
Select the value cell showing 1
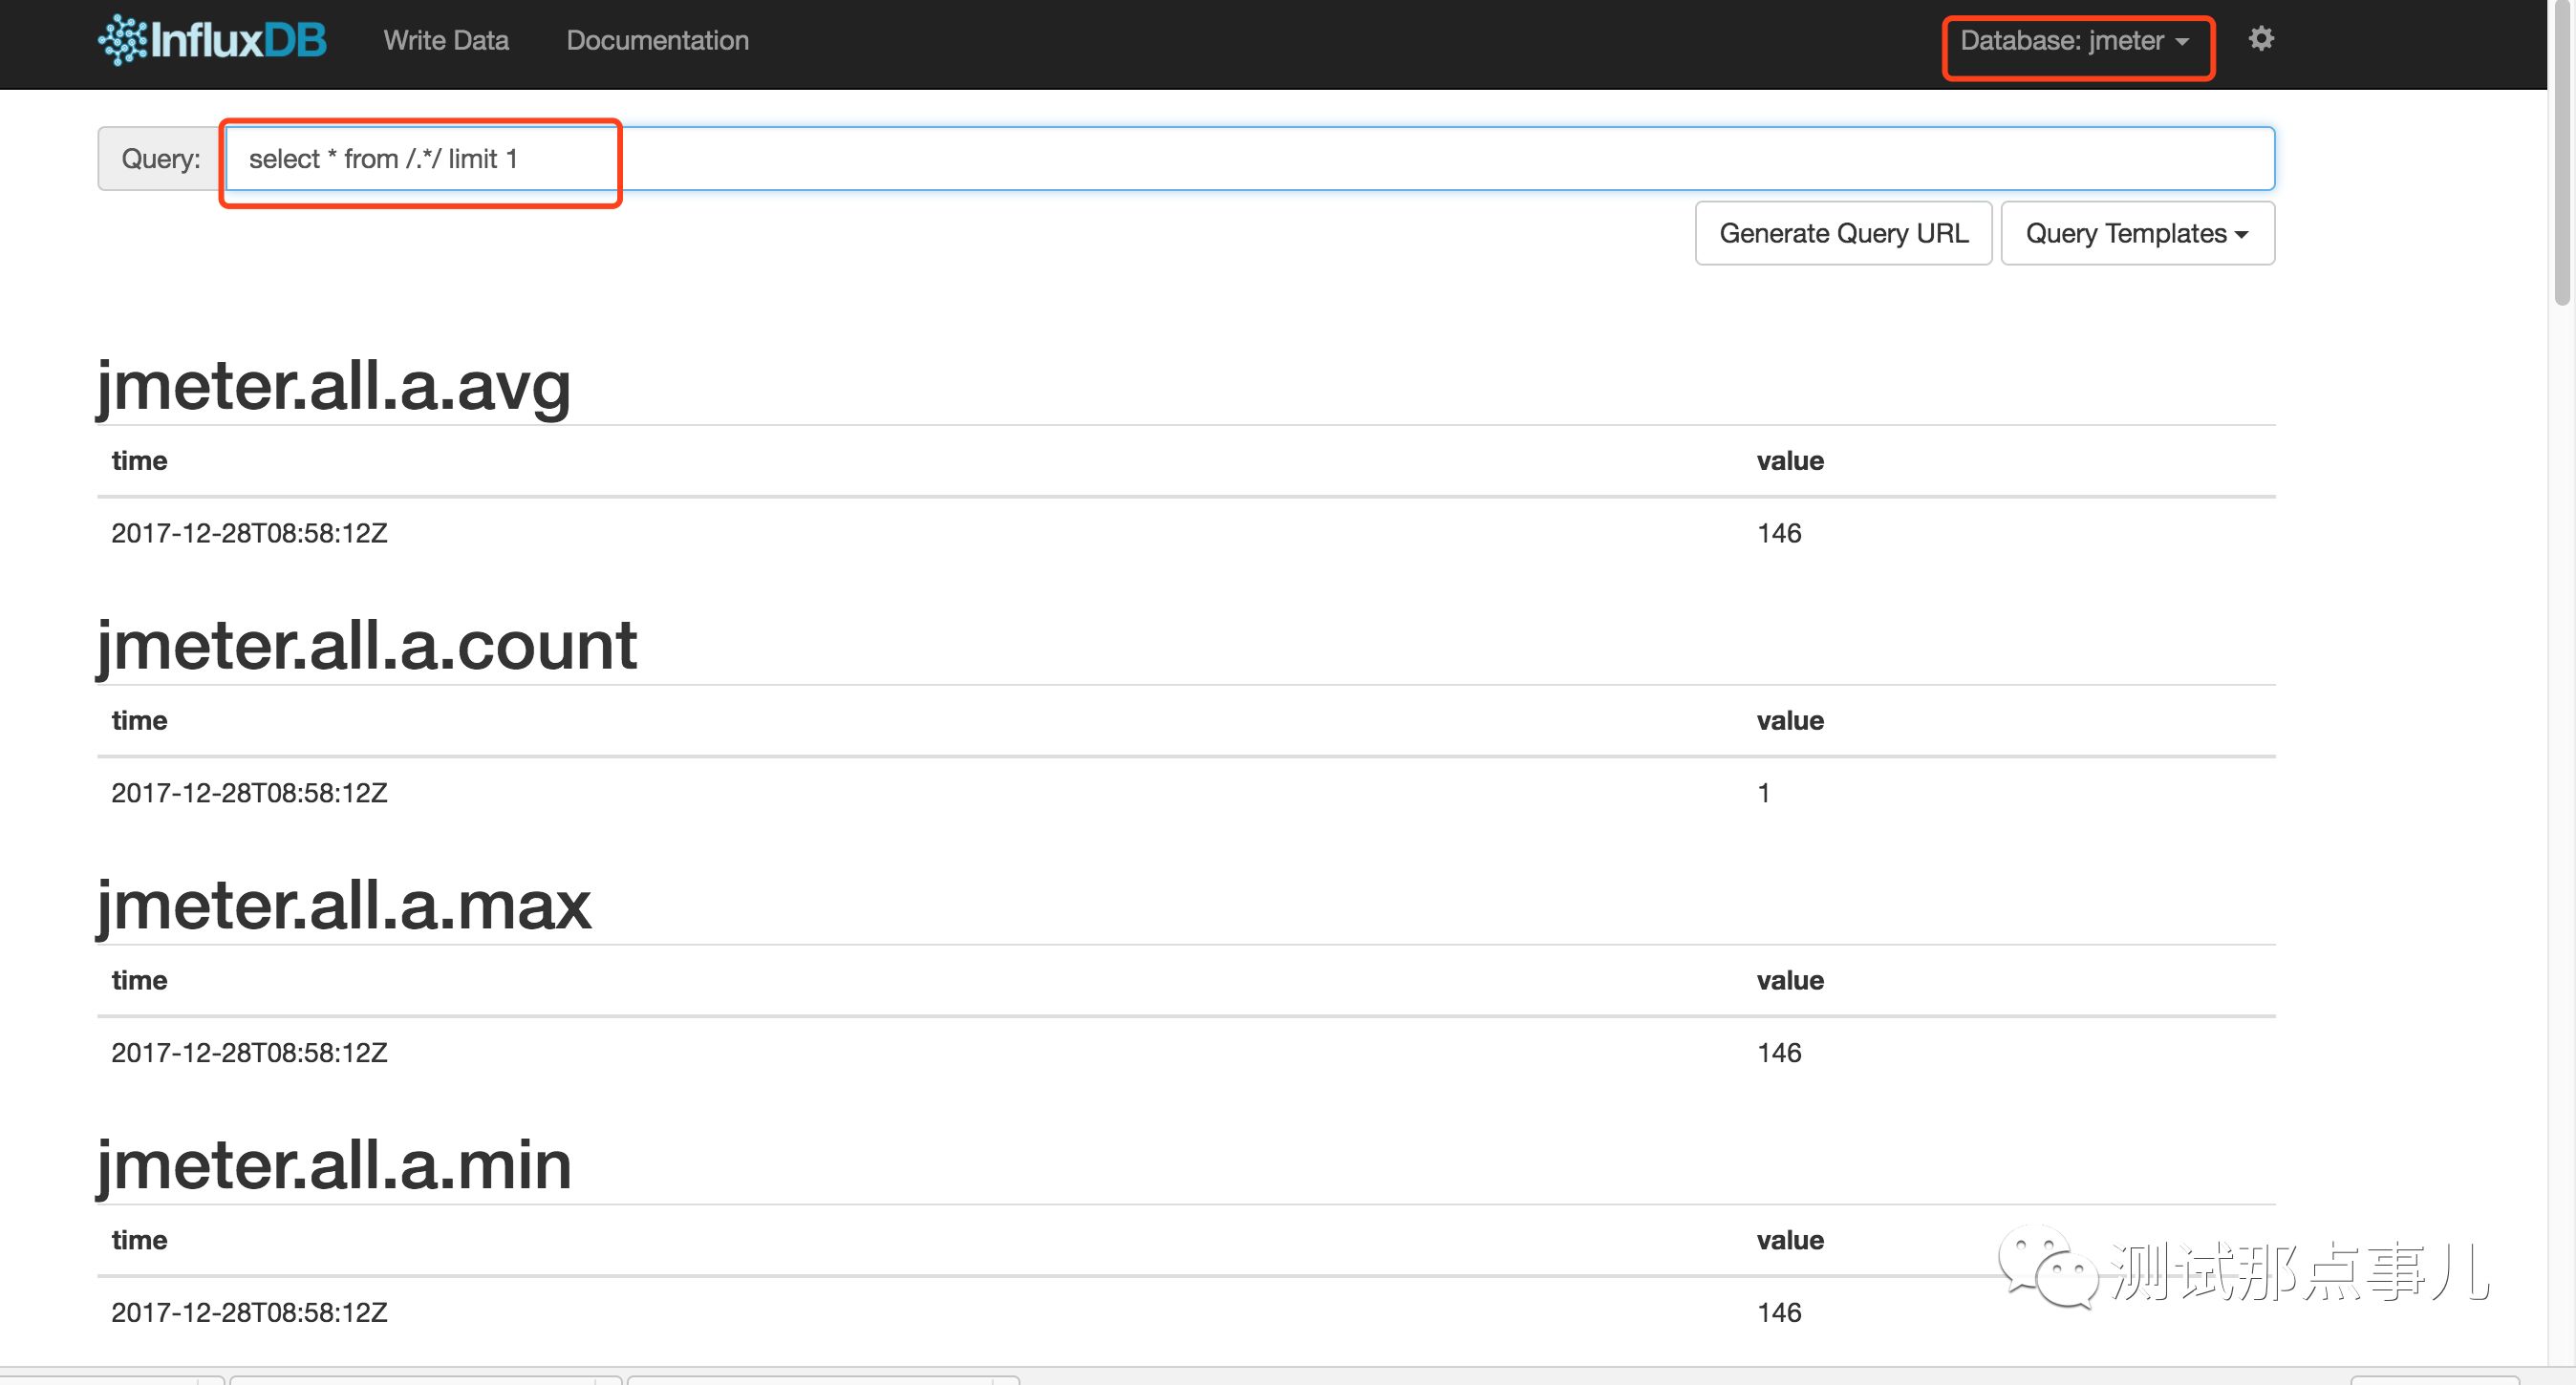coord(1763,793)
